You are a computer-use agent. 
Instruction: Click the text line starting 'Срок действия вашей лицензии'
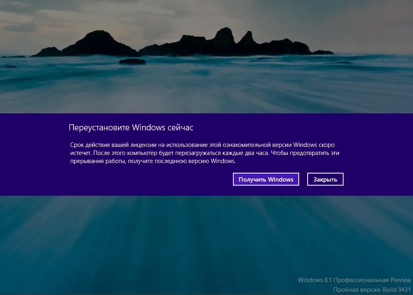coord(202,145)
